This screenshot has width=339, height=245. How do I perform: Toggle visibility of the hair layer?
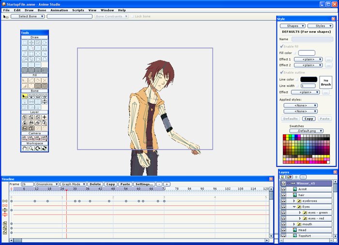[x=283, y=195]
